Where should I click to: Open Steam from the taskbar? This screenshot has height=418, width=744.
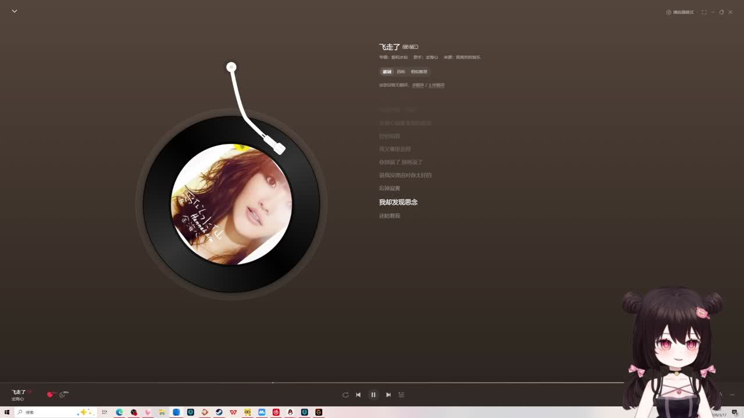point(219,412)
